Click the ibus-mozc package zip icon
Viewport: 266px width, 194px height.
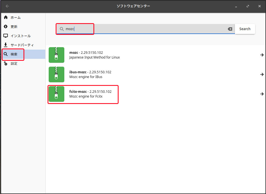[x=56, y=74]
